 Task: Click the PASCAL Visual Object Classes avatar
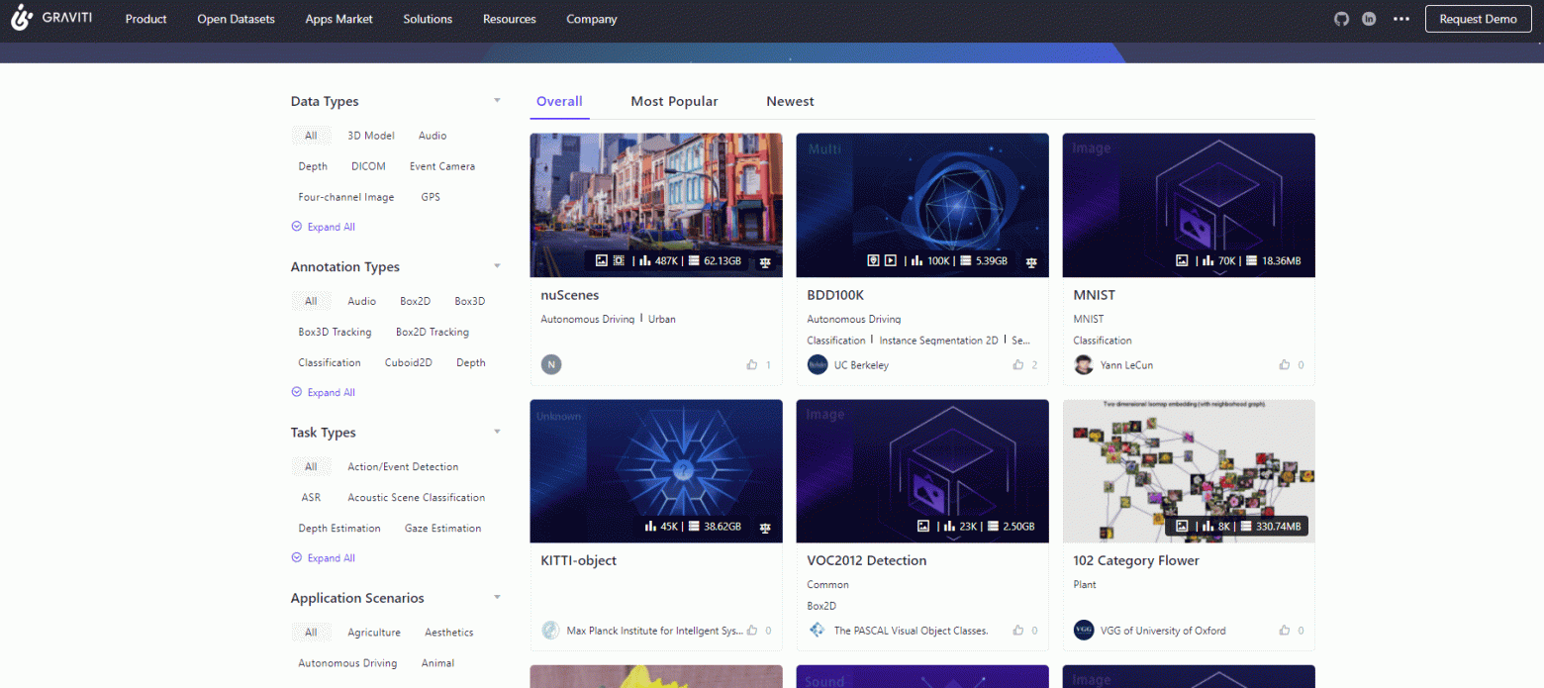pos(818,630)
